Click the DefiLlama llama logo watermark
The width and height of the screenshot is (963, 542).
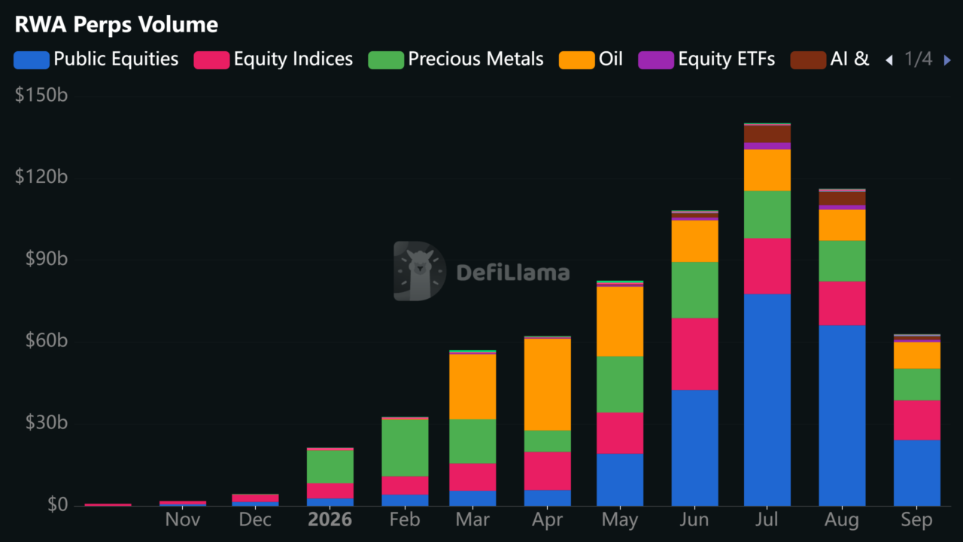420,271
